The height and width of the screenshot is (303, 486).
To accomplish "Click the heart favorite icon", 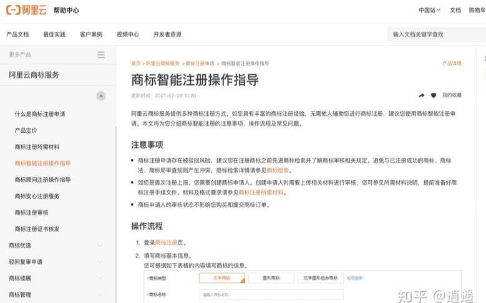I will coord(434,95).
